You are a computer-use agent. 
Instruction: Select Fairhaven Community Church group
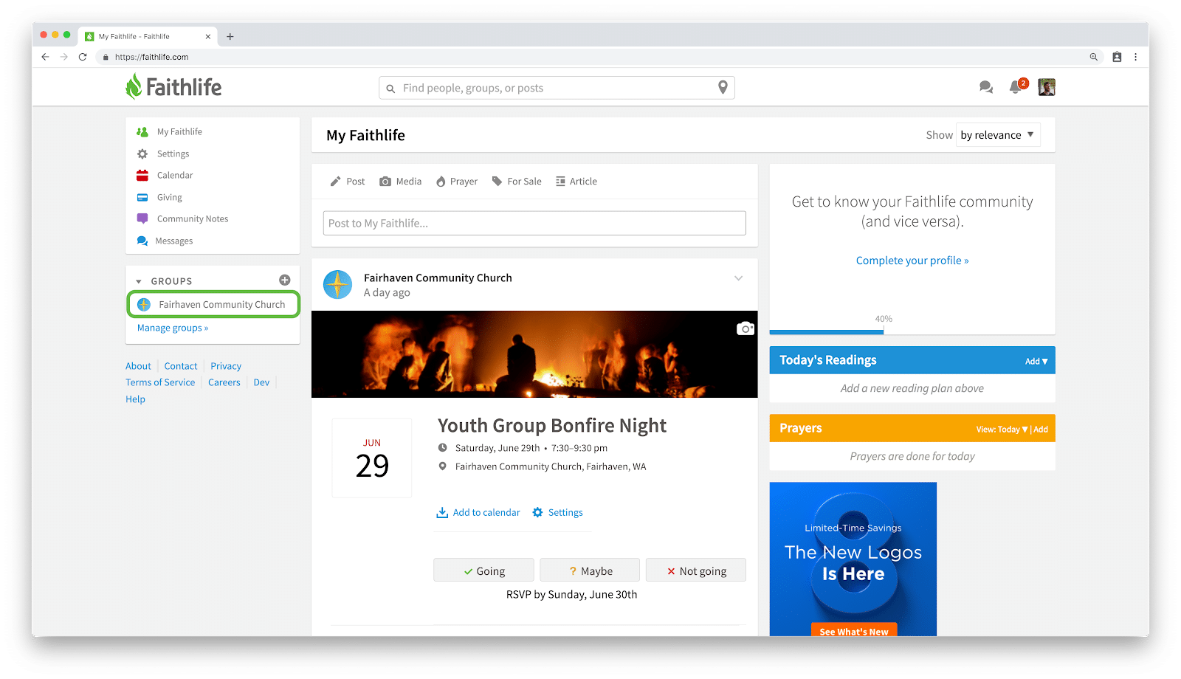[x=213, y=304]
